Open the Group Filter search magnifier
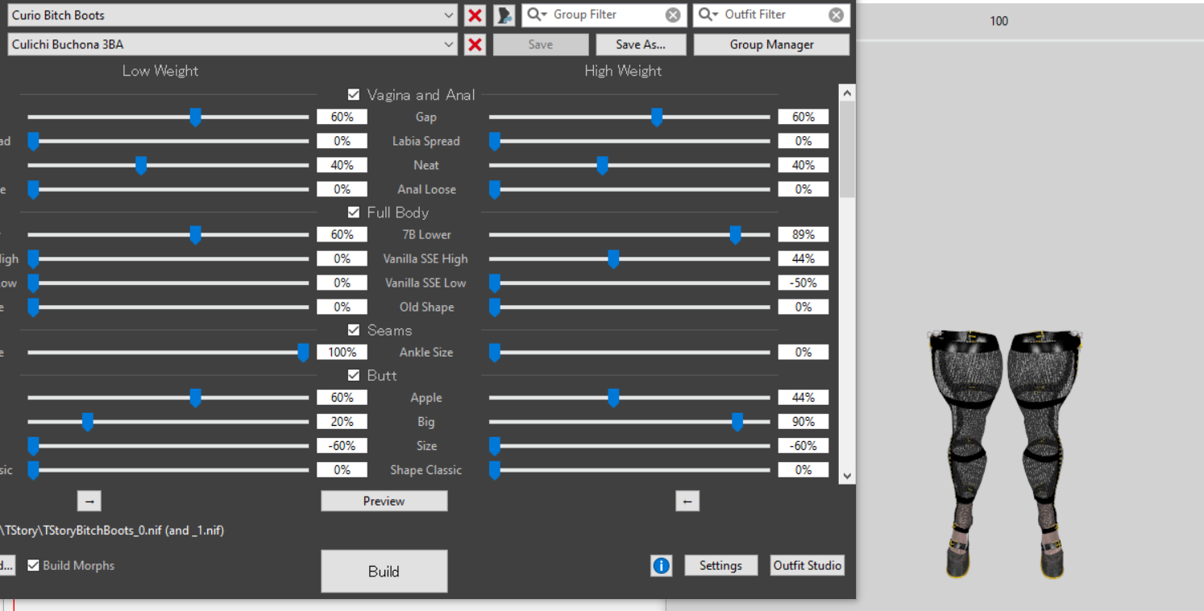Screen dimensions: 1204x611 coord(537,14)
